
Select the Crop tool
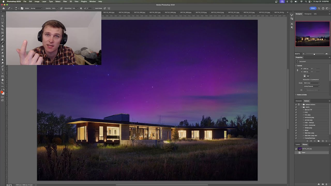click(3, 29)
